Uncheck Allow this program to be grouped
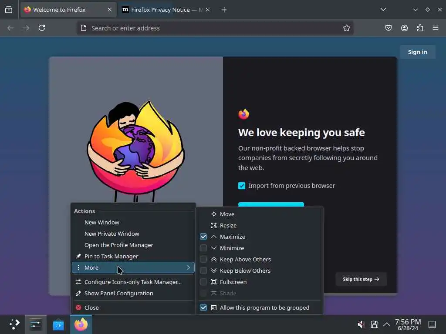 click(203, 307)
